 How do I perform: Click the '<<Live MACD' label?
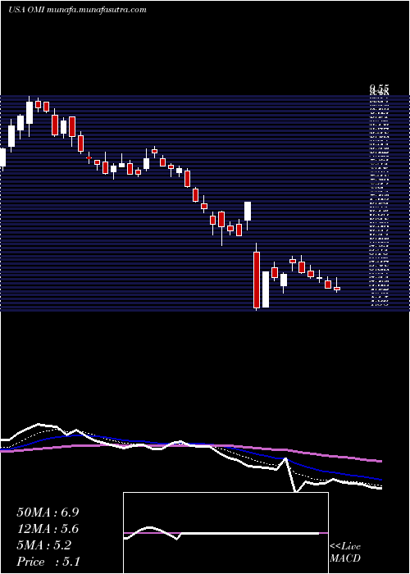pos(345,552)
